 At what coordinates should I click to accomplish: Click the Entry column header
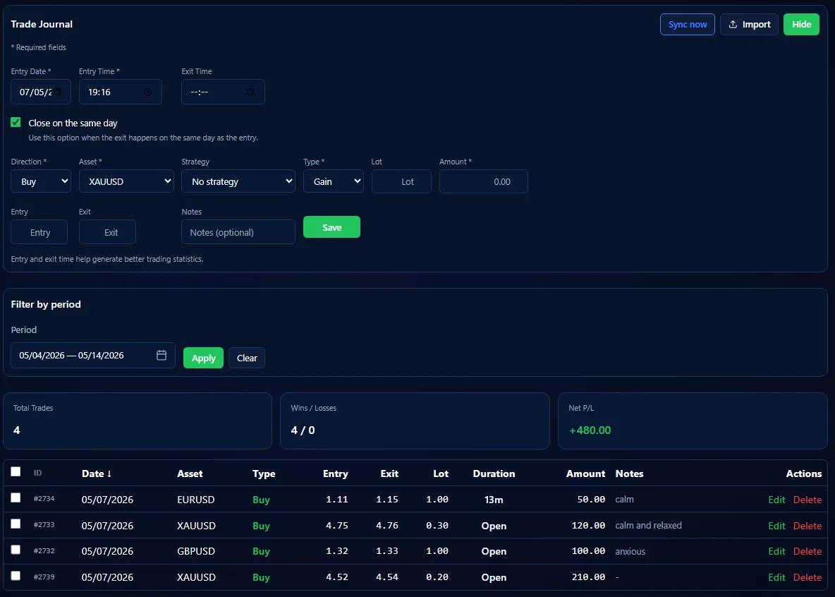[x=336, y=474]
